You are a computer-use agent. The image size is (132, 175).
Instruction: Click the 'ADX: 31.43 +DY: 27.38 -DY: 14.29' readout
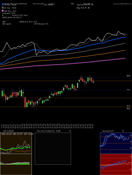[x=17, y=134]
